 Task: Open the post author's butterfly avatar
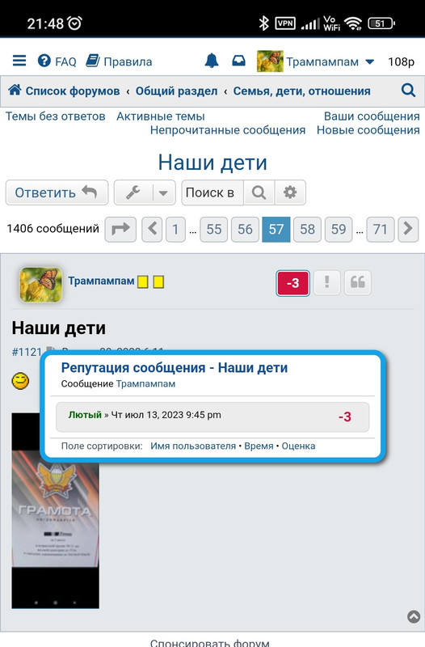(x=41, y=285)
